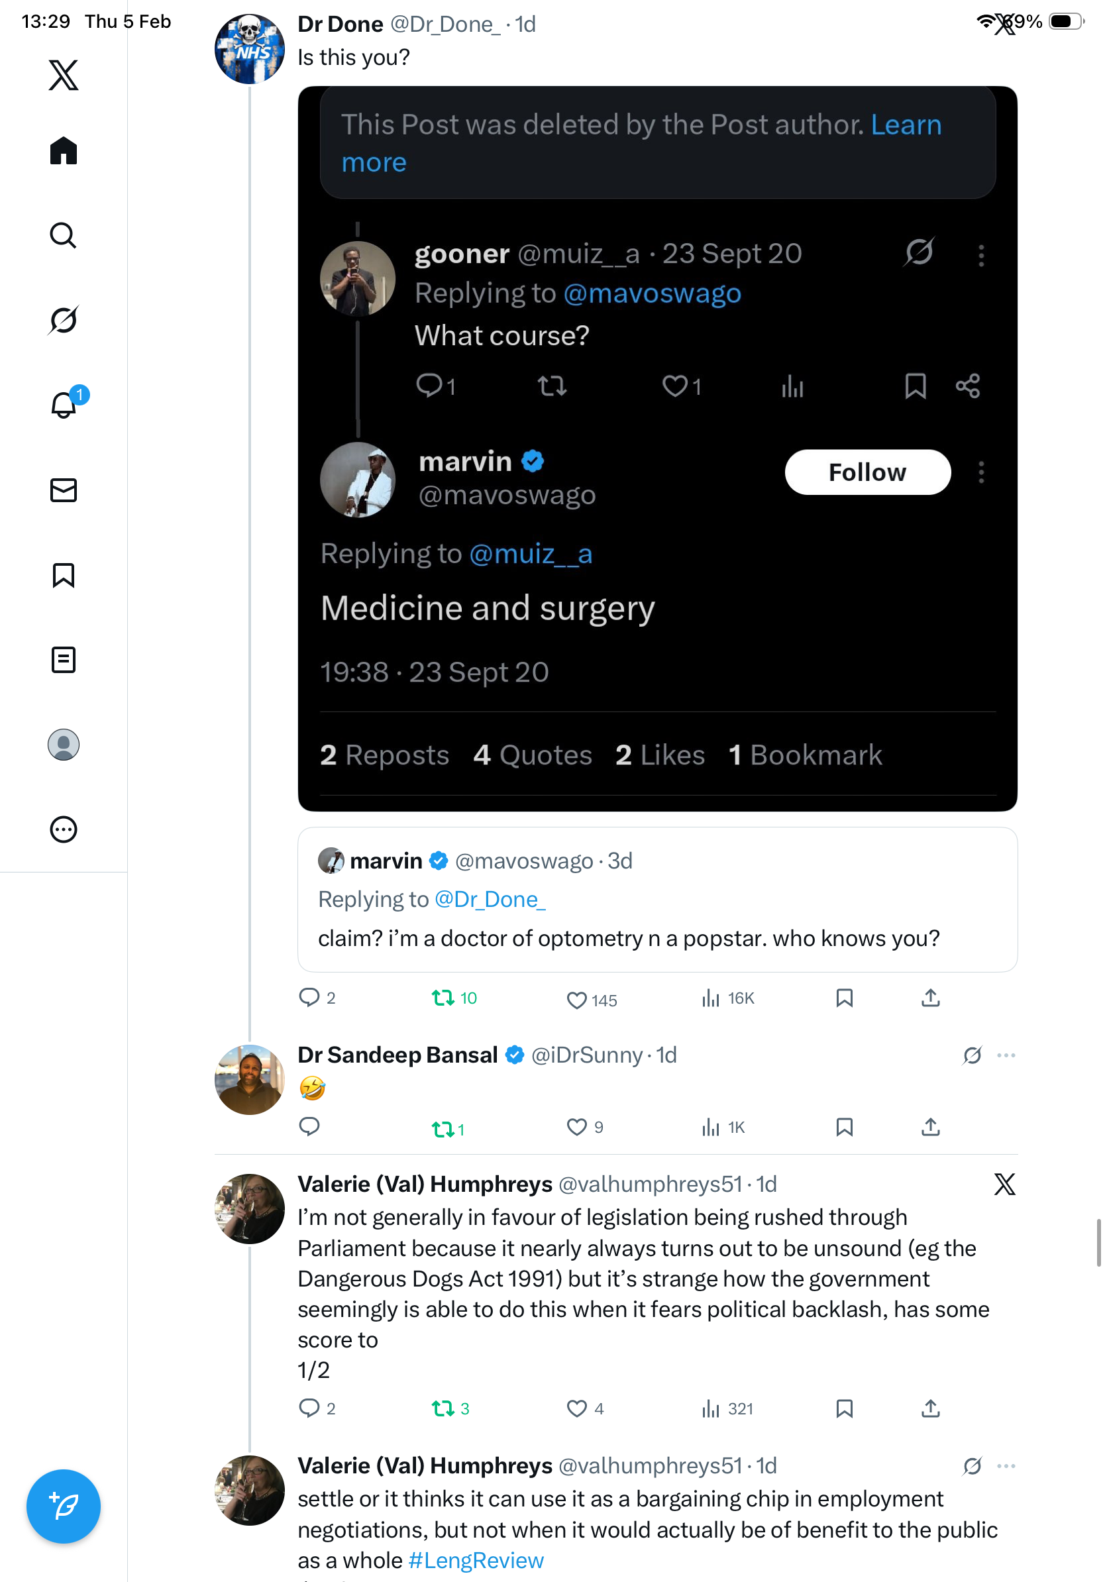Go to the Home timeline
1105x1582 pixels.
64,151
